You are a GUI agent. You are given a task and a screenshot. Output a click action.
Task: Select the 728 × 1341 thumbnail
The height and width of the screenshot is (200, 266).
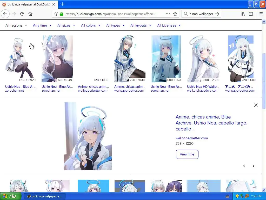coord(241,59)
